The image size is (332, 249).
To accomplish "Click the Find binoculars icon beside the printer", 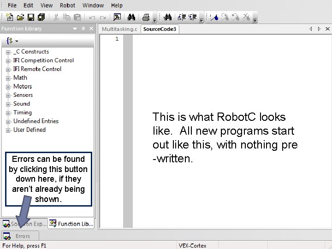I will [x=131, y=17].
